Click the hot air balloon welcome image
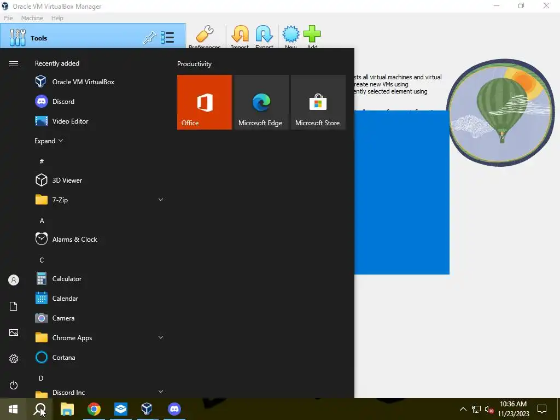560x420 pixels. coord(501,113)
